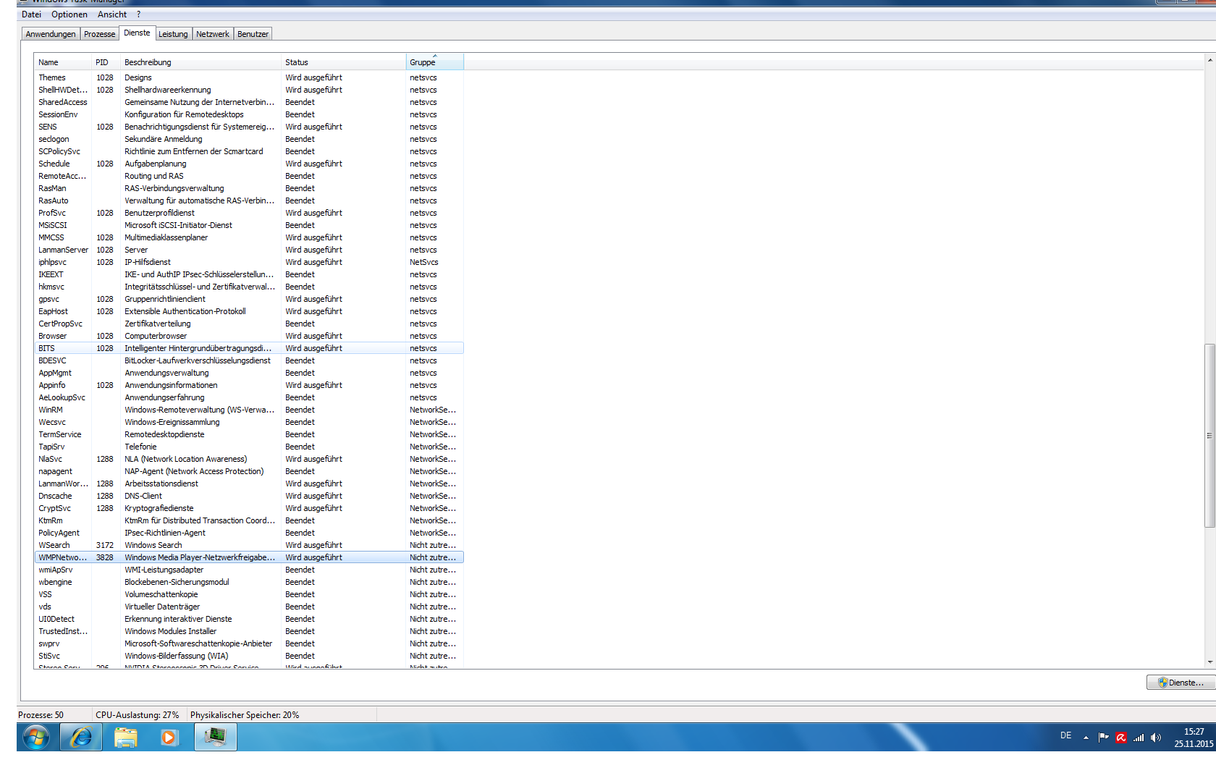Viewport: 1216px width, 760px height.
Task: Open the clock showing 15:27
Action: [x=1194, y=738]
